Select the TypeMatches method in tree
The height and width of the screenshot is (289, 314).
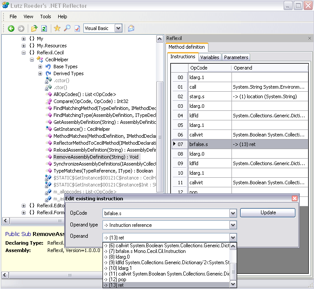tap(103, 171)
